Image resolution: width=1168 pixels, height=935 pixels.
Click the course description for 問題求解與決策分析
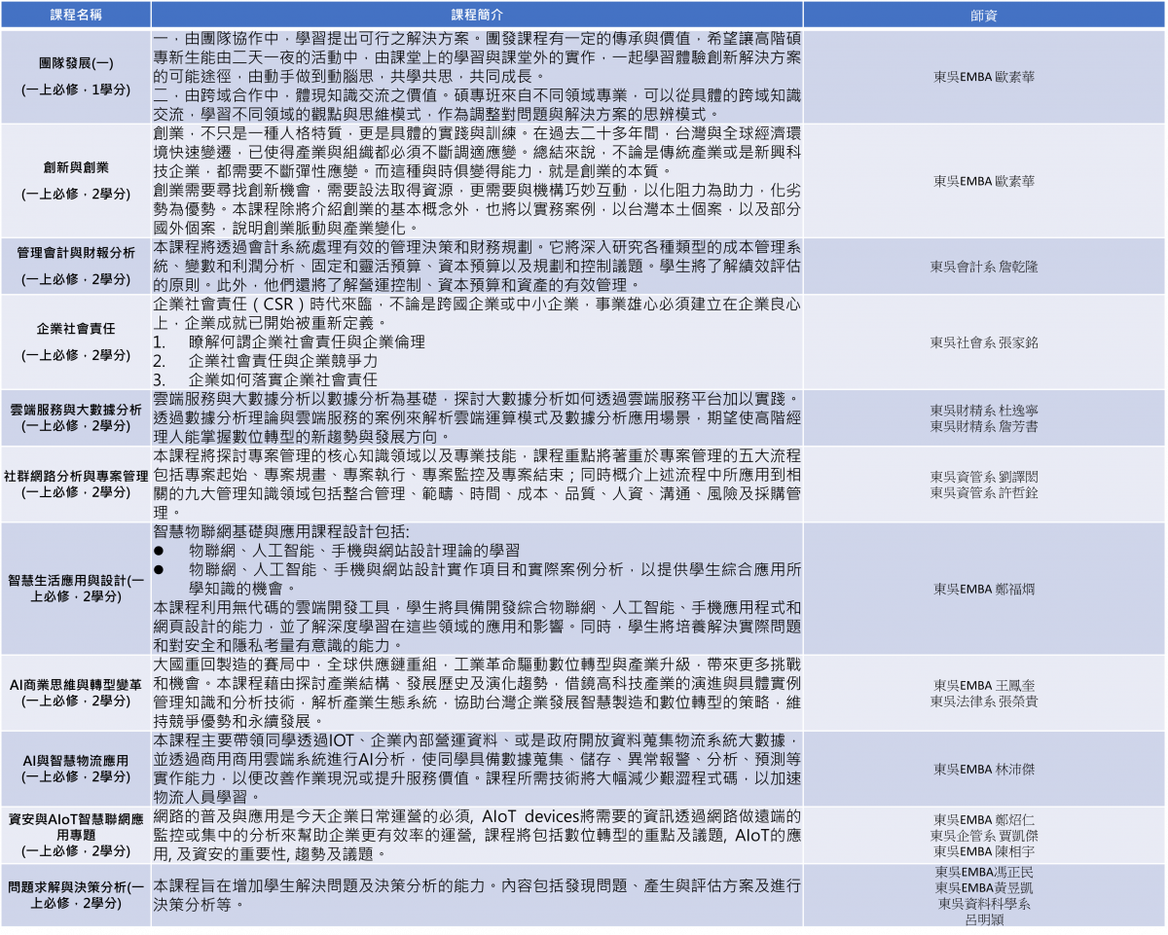coord(477,895)
